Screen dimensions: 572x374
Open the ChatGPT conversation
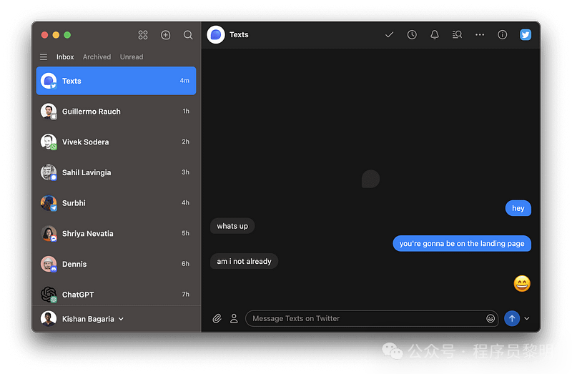116,294
